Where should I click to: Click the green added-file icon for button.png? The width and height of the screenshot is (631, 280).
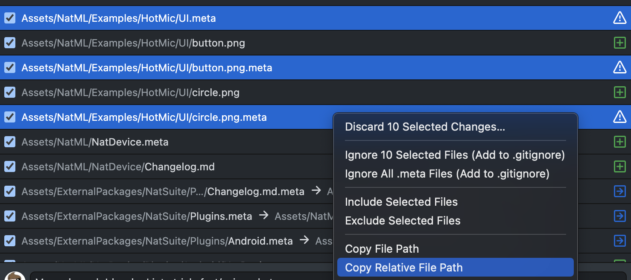point(619,43)
